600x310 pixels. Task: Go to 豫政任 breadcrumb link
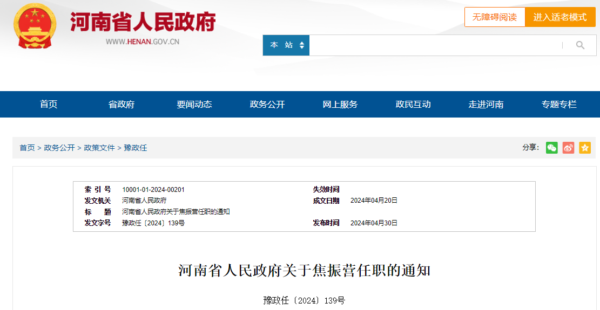click(x=136, y=148)
